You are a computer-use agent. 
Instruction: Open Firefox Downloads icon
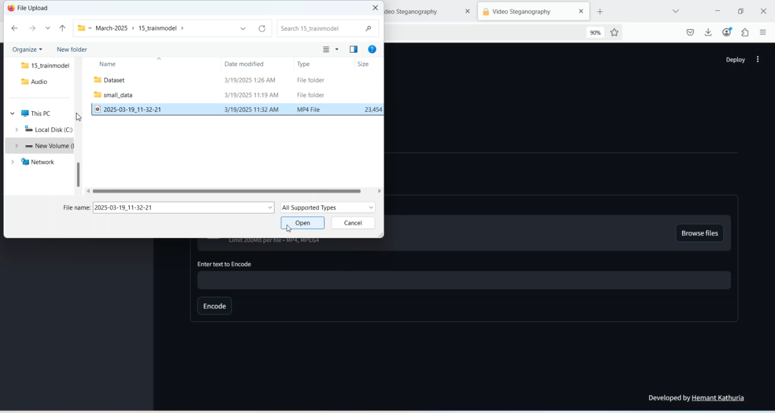(x=708, y=33)
